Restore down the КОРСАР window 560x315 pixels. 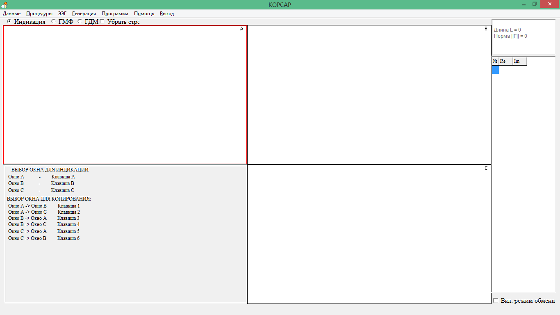point(535,4)
